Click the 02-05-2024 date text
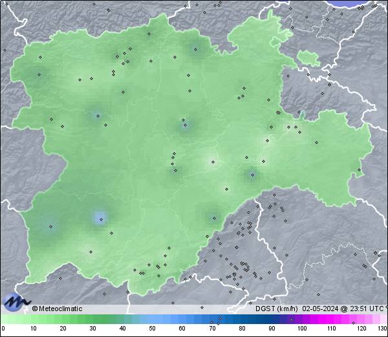The height and width of the screenshot is (337, 388). point(320,309)
